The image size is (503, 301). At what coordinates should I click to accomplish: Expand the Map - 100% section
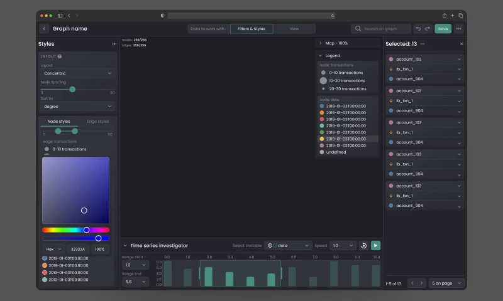(x=320, y=43)
